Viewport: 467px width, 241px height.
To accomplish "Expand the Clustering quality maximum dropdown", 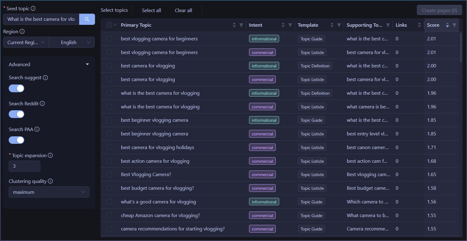I will pos(49,192).
